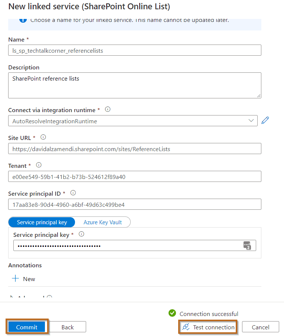
Task: Select the Service principal key tab
Action: click(42, 222)
